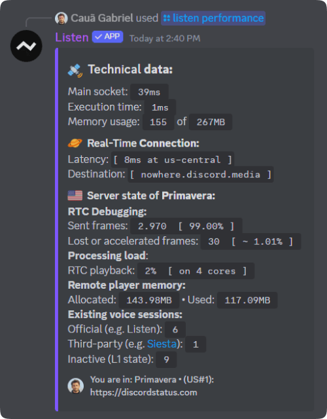Click the Cauã Gabriel username
This screenshot has height=419, width=327.
tap(102, 18)
